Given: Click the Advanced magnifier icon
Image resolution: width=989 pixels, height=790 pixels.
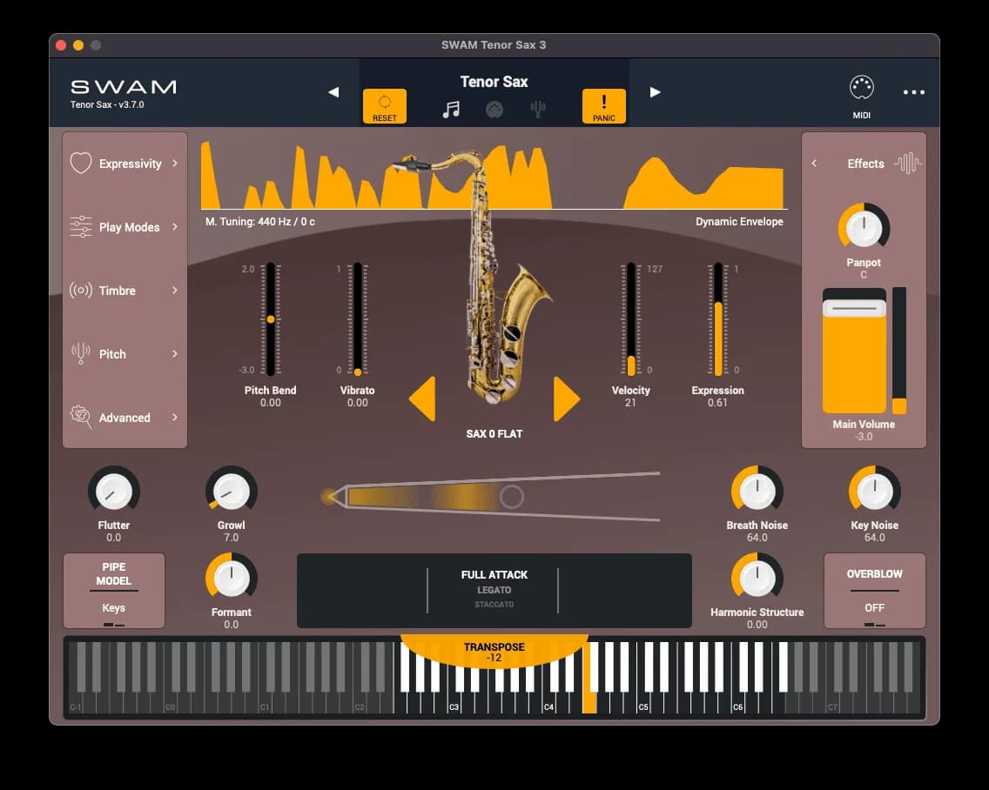Looking at the screenshot, I should click(81, 418).
